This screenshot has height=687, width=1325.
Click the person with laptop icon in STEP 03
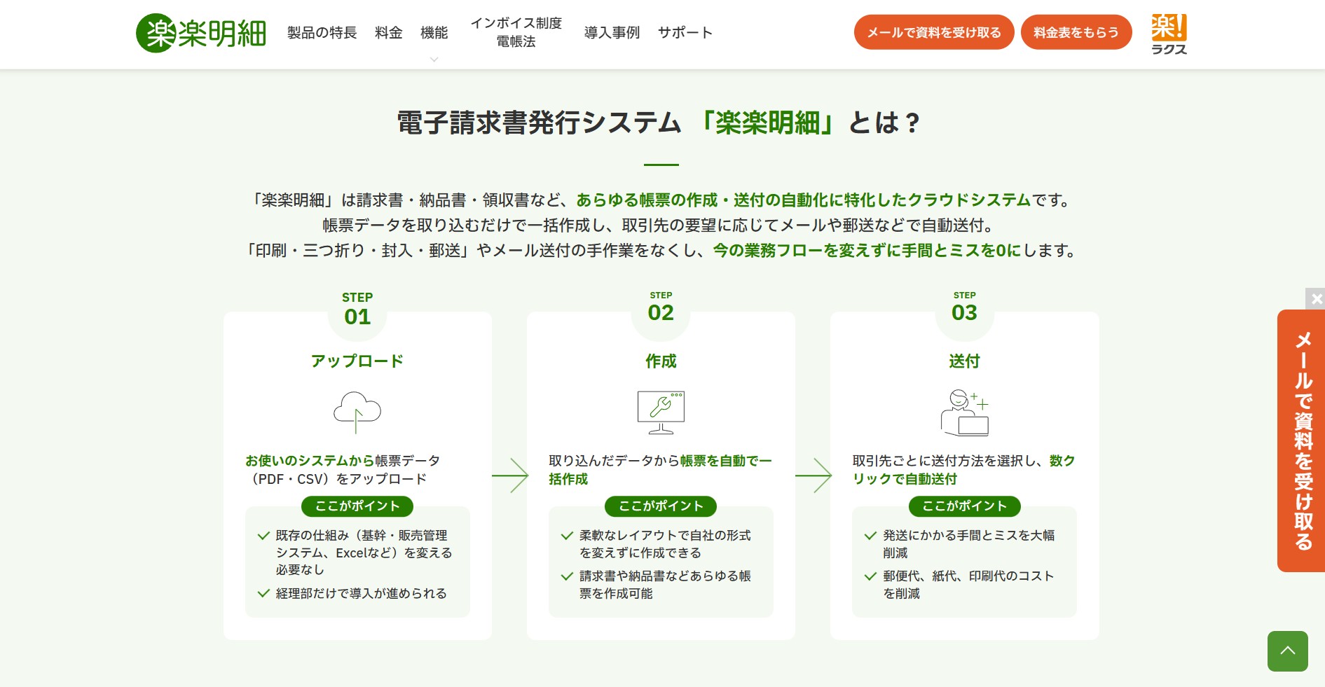coord(963,412)
